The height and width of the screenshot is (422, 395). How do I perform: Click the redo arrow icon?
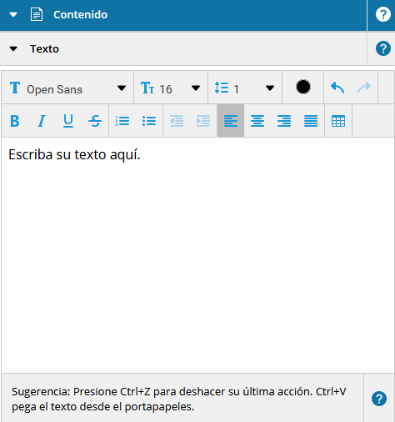(x=364, y=88)
